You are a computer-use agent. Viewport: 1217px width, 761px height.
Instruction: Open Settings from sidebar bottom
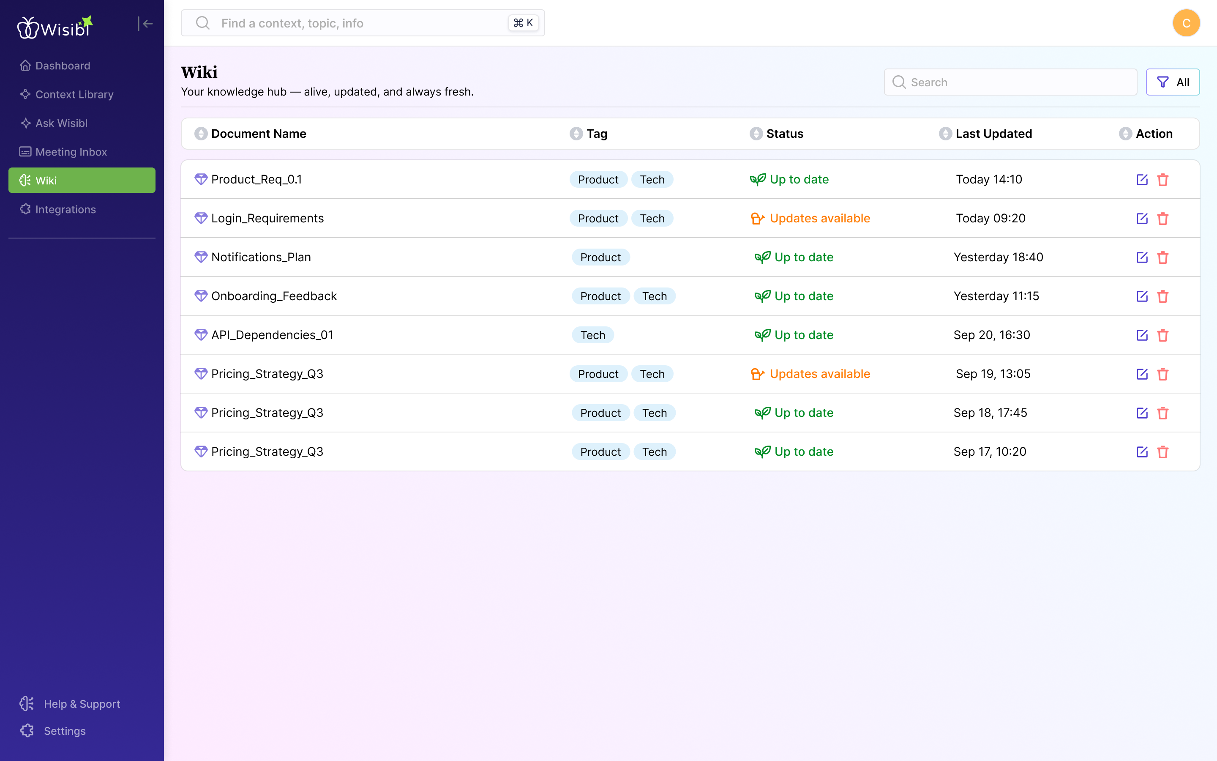(x=64, y=731)
